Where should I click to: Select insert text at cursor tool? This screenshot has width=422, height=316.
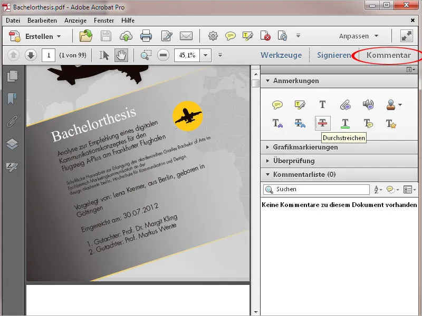(277, 123)
